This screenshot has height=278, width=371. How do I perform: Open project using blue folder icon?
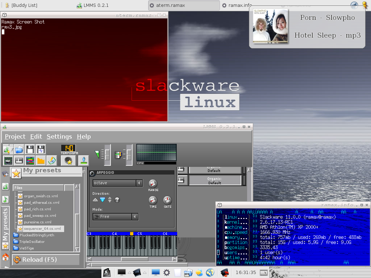tap(19, 149)
